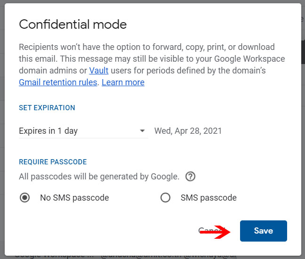Click the Confidential mode dialog title
The height and width of the screenshot is (259, 305).
click(x=73, y=24)
